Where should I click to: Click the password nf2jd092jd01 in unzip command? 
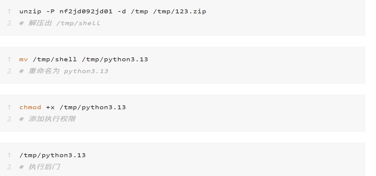pos(86,11)
